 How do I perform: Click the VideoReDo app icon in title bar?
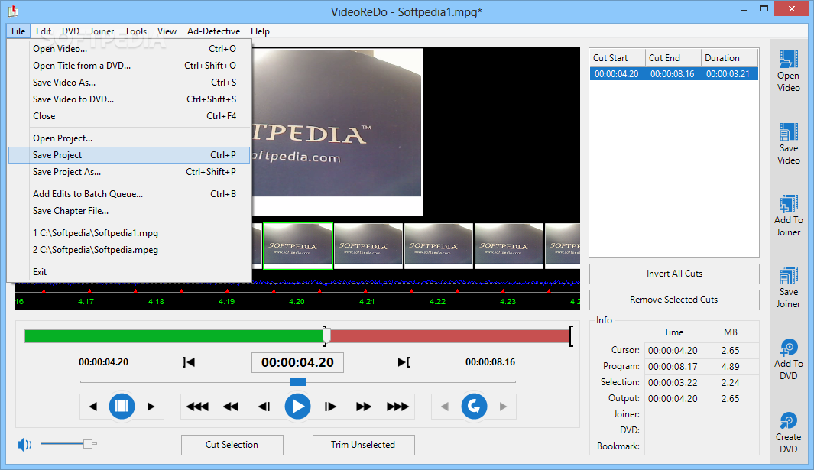point(13,11)
